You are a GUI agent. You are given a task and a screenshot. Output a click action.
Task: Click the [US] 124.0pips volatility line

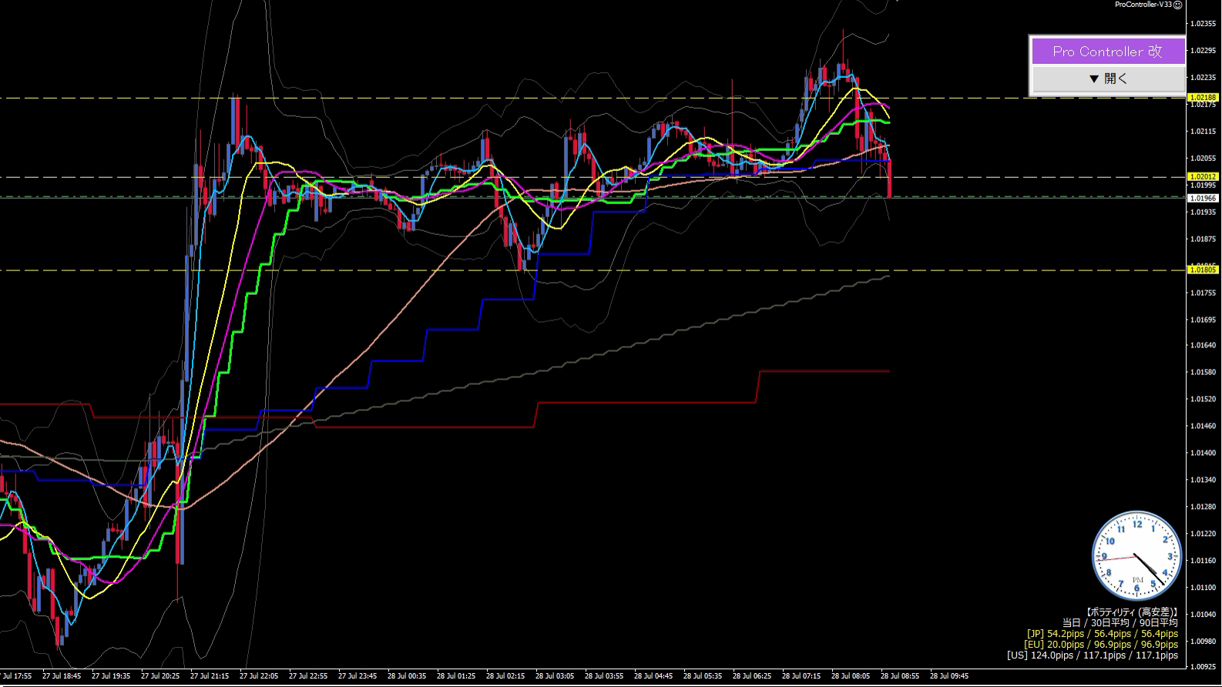(x=1093, y=655)
